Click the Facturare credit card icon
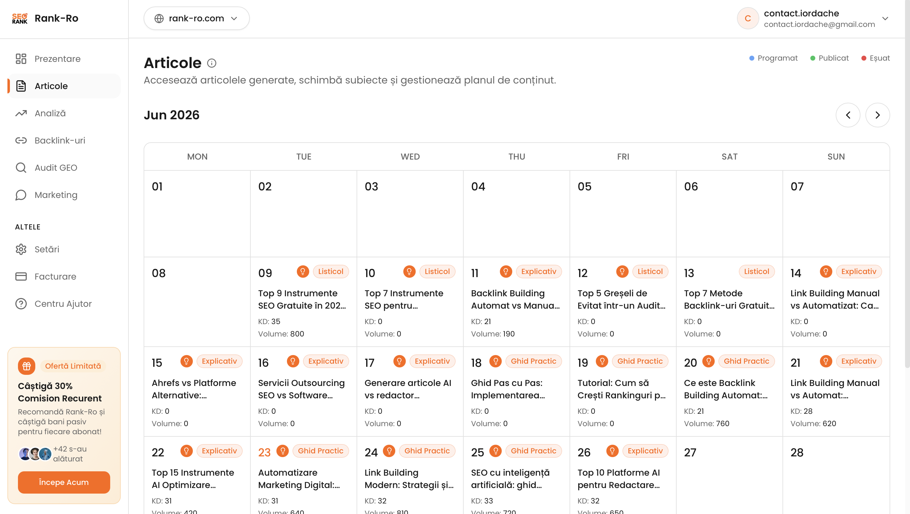Viewport: 910px width, 514px height. [x=21, y=276]
